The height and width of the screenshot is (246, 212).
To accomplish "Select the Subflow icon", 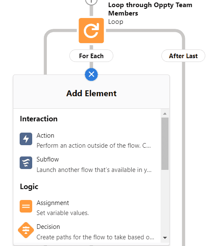I will click(26, 163).
